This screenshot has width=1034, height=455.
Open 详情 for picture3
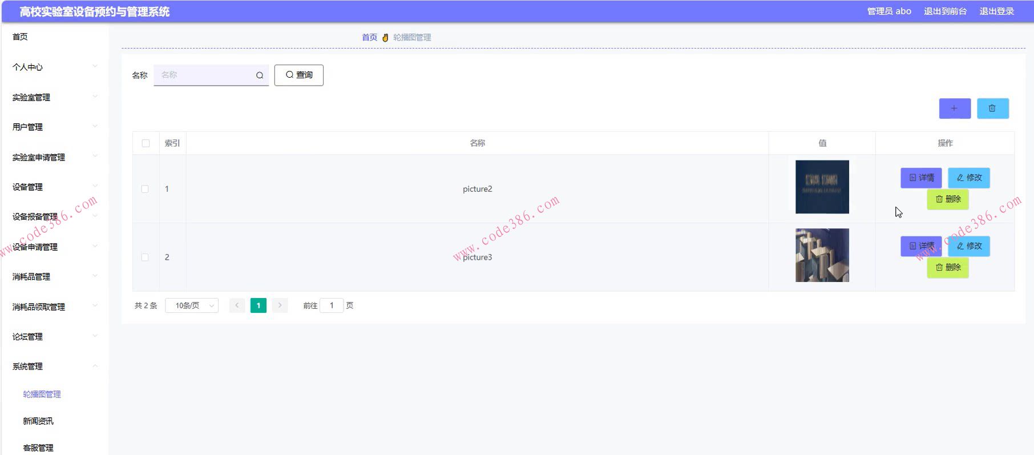tap(921, 246)
